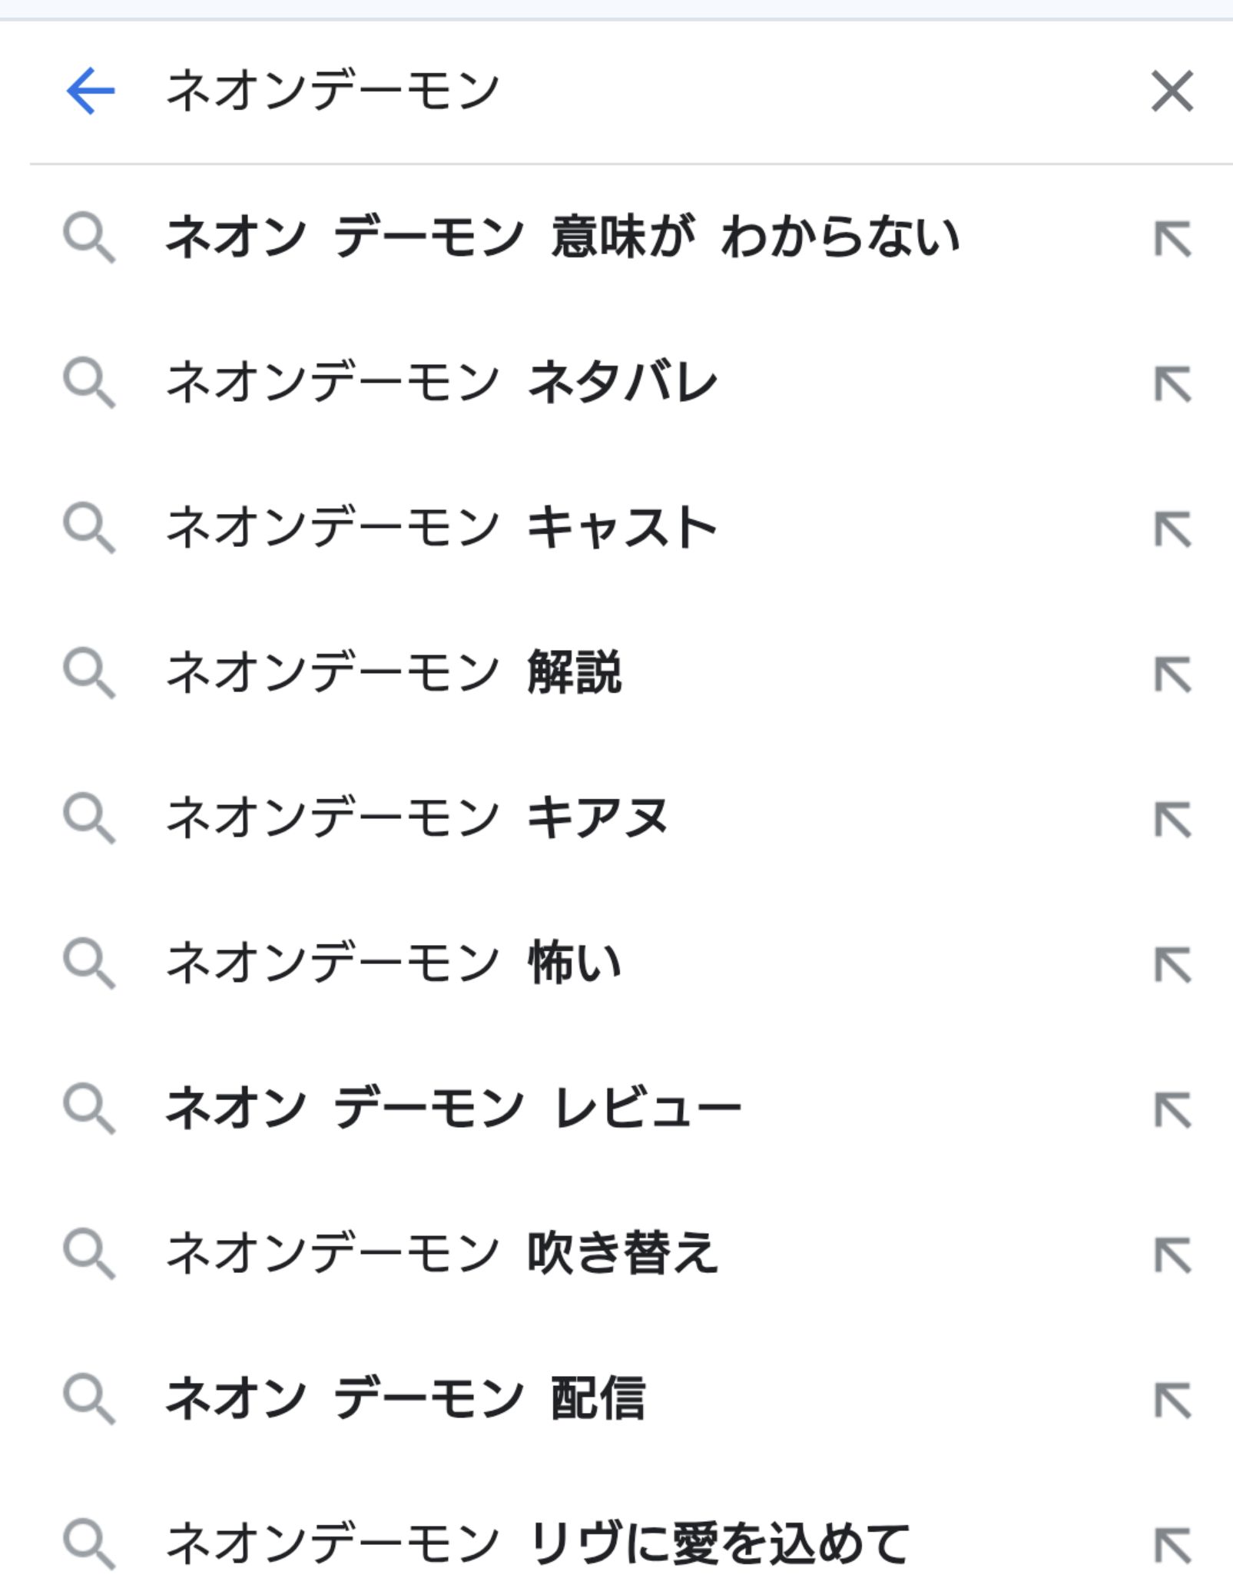The width and height of the screenshot is (1233, 1588).
Task: Click the arrow icon next to キアヌ
Action: click(x=1172, y=820)
